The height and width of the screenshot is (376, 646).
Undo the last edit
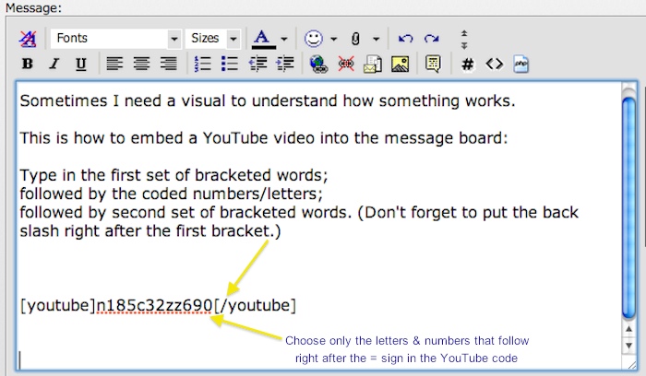pos(405,39)
